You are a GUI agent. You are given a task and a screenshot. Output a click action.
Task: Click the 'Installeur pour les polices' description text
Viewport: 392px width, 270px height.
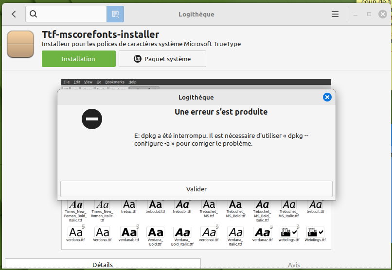pyautogui.click(x=141, y=44)
